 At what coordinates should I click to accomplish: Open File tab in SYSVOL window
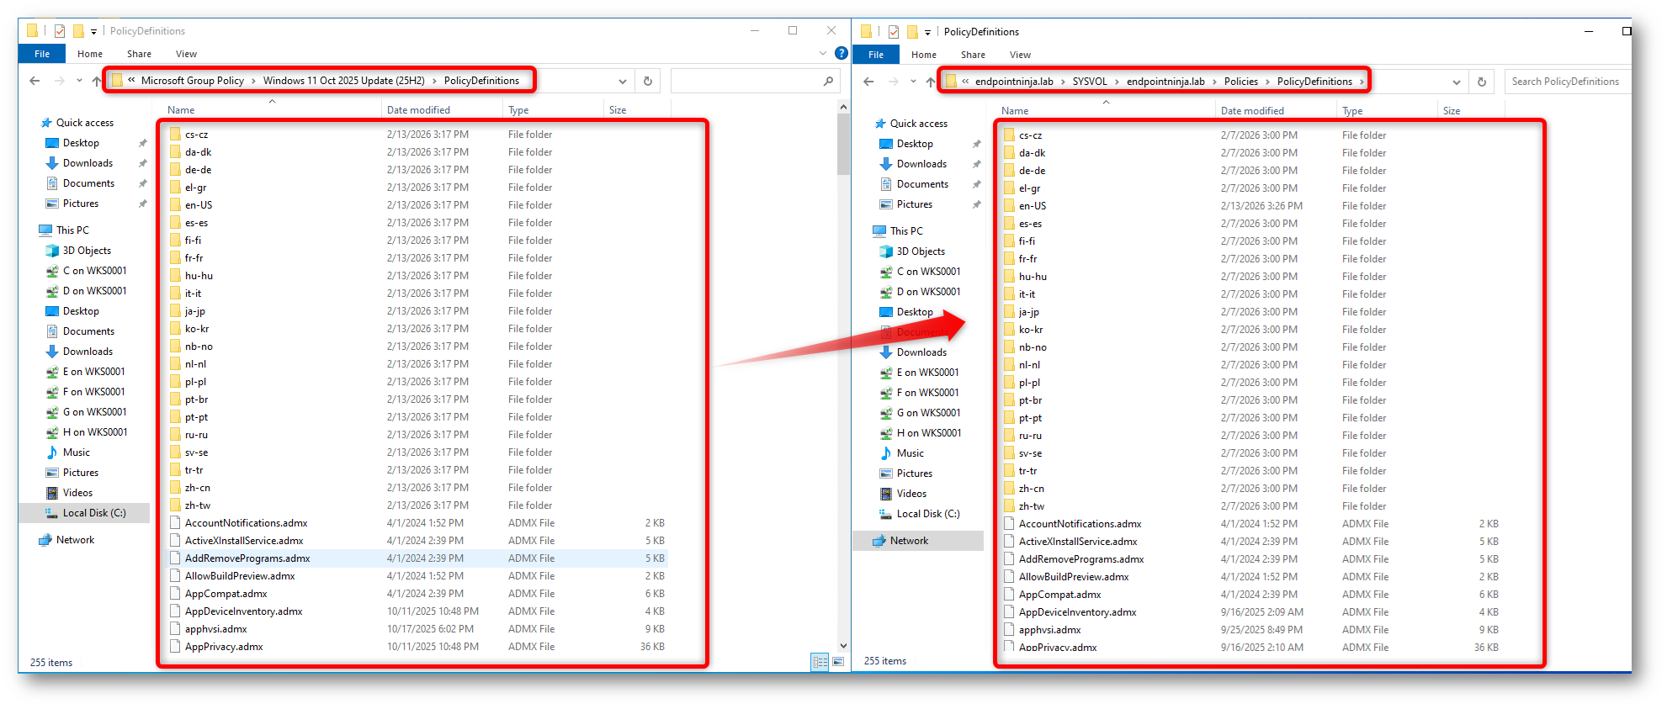click(x=876, y=55)
